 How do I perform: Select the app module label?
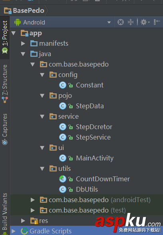click(x=36, y=33)
